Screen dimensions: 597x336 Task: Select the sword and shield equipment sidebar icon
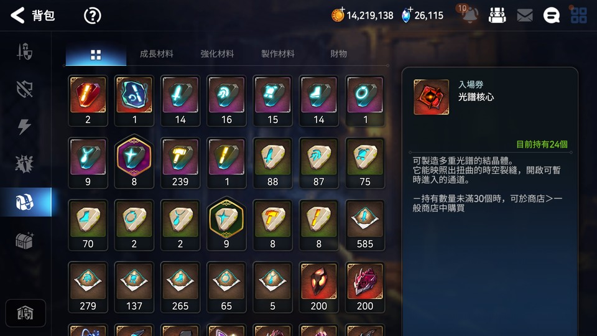point(25,52)
